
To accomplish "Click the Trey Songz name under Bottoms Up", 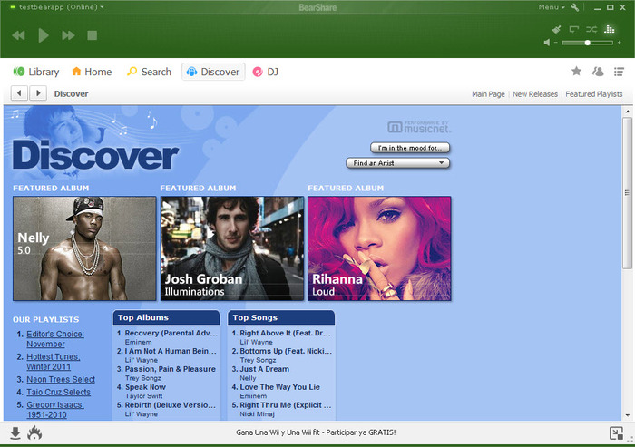I will tap(258, 360).
